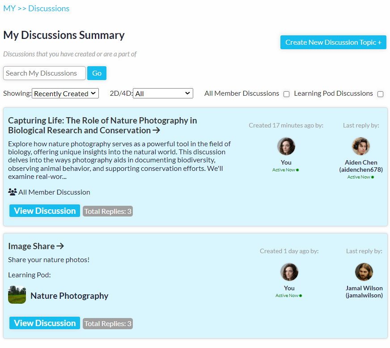Image resolution: width=390 pixels, height=348 pixels.
Task: Open the Nature Photography learning pod link
Action: pyautogui.click(x=69, y=296)
